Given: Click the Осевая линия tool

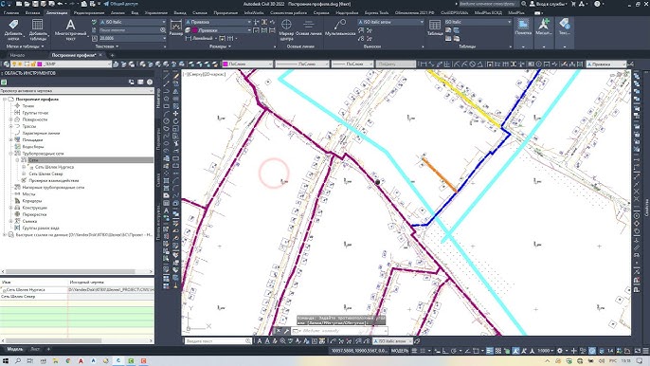Looking at the screenshot, I should [309, 27].
